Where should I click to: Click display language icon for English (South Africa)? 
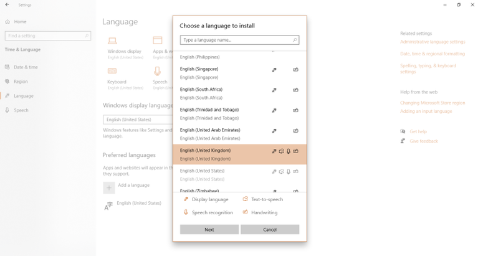(274, 90)
